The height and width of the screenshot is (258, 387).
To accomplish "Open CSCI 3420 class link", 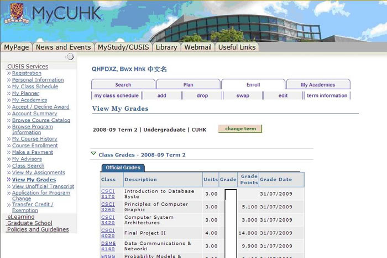I will pos(108,220).
